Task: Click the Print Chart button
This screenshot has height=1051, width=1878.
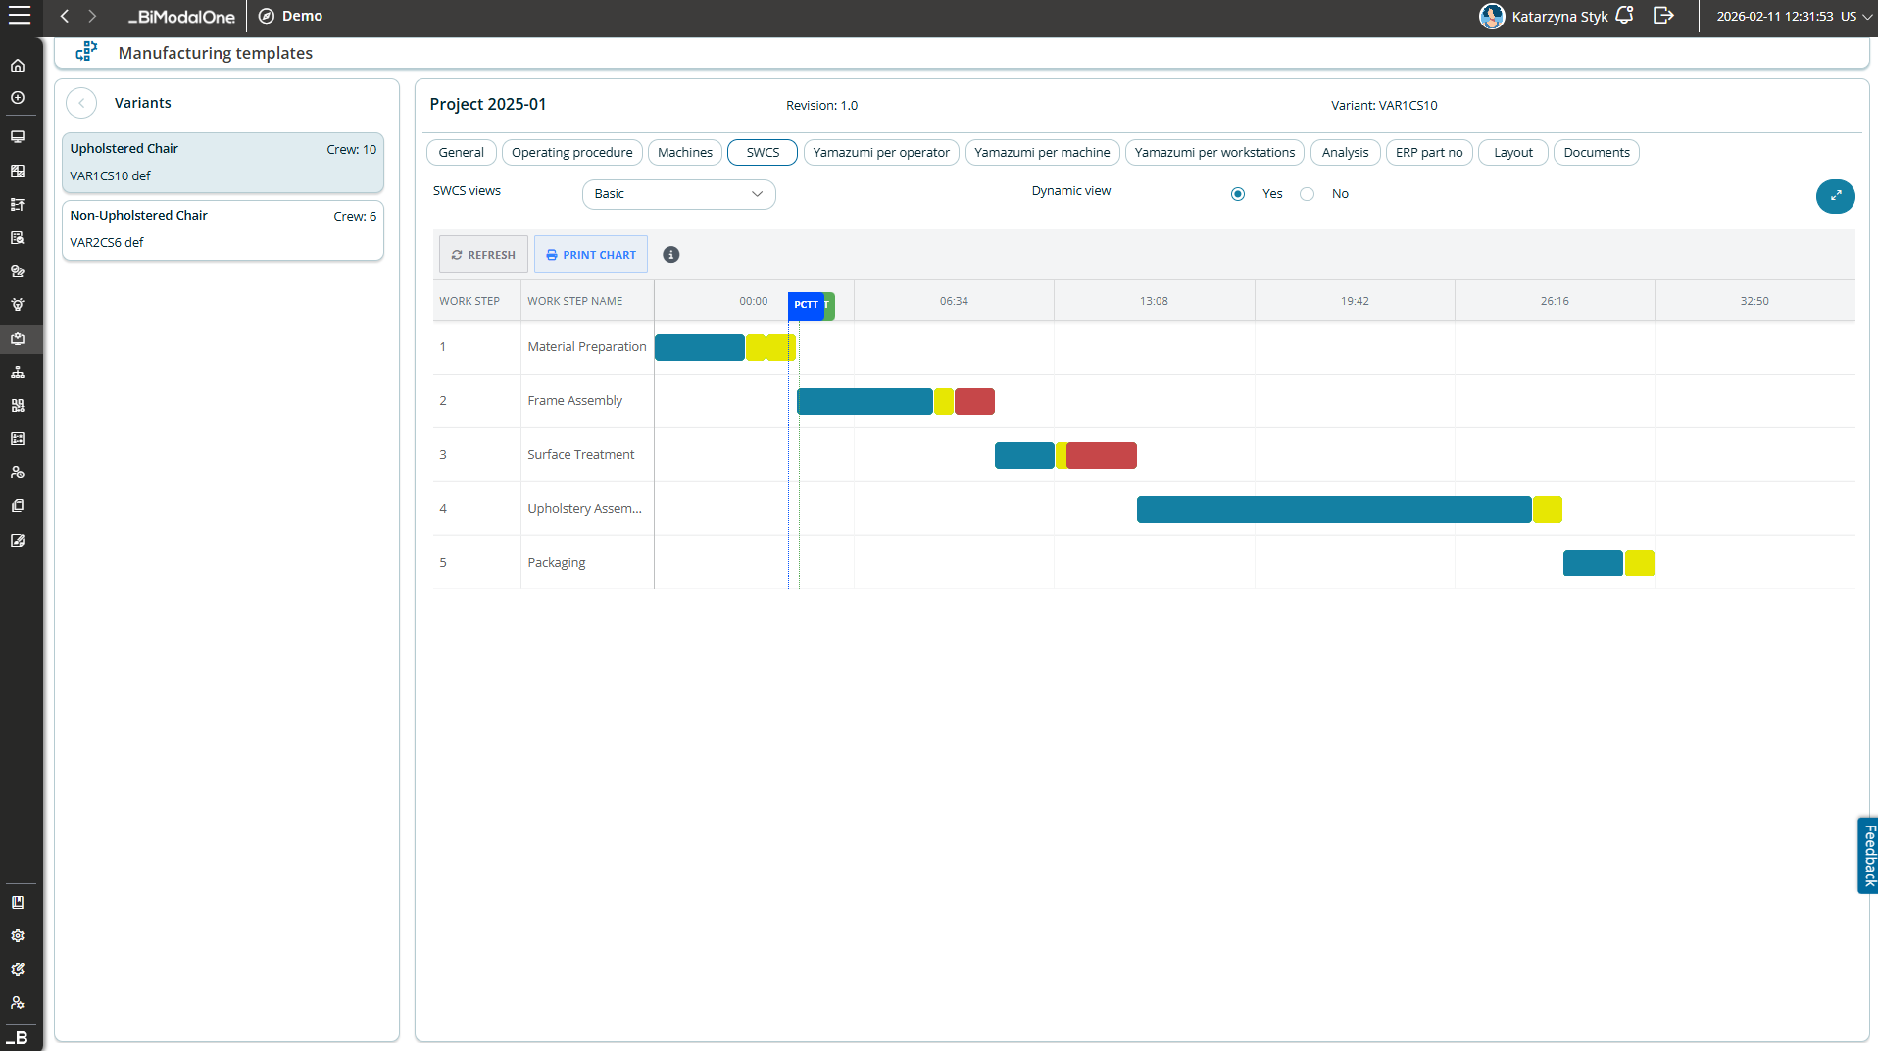Action: tap(591, 255)
